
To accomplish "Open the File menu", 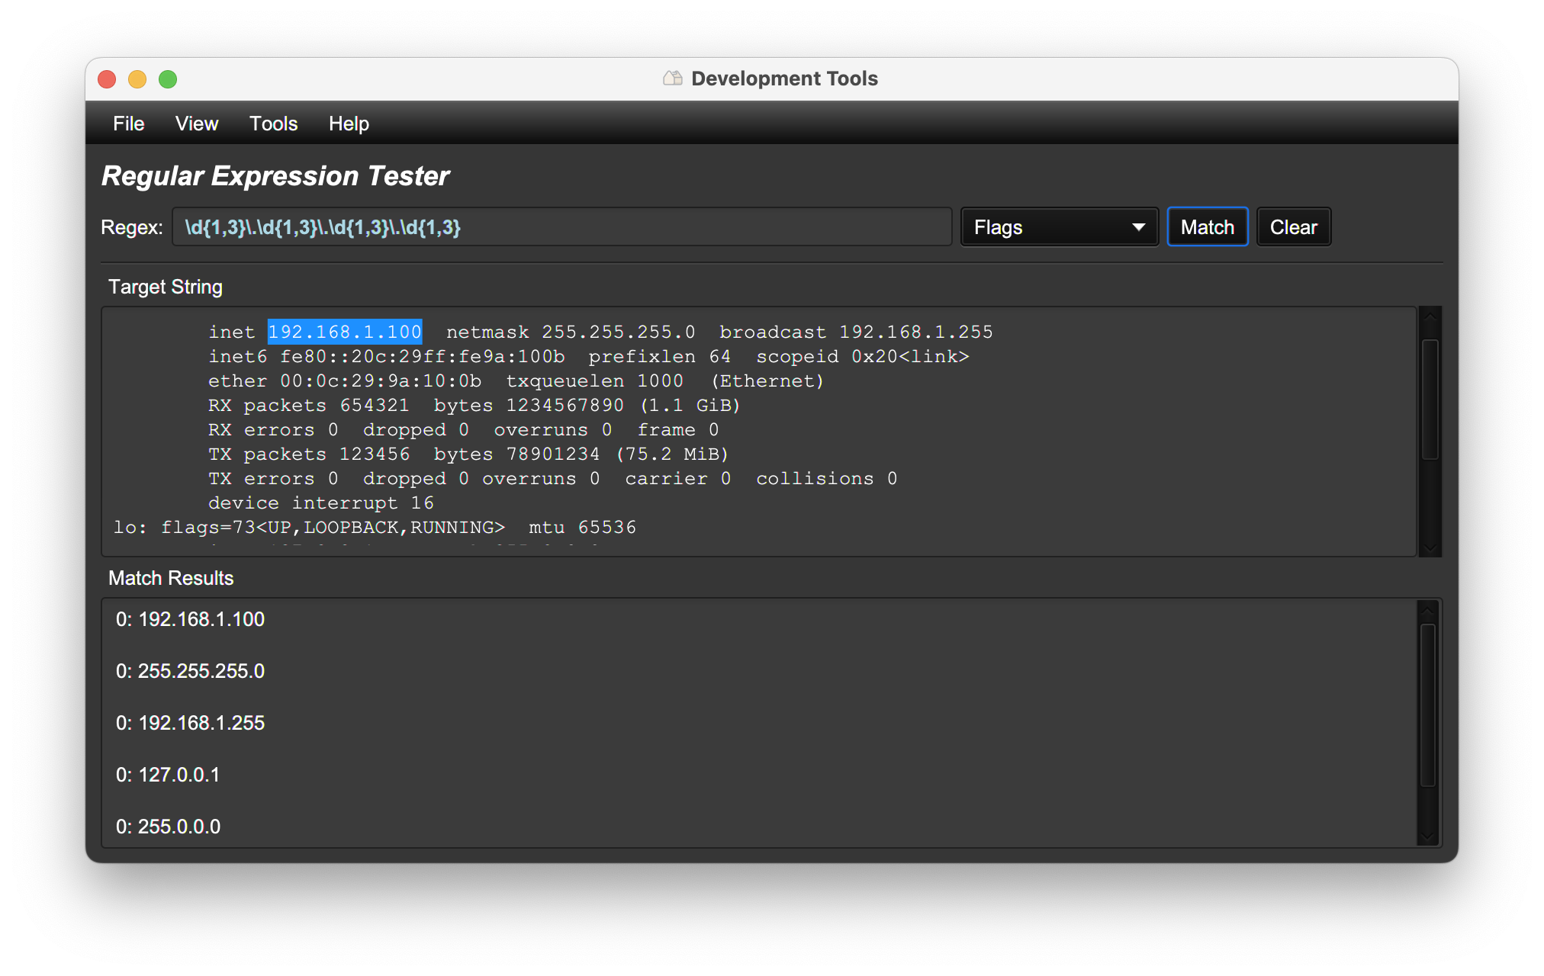I will pos(128,124).
